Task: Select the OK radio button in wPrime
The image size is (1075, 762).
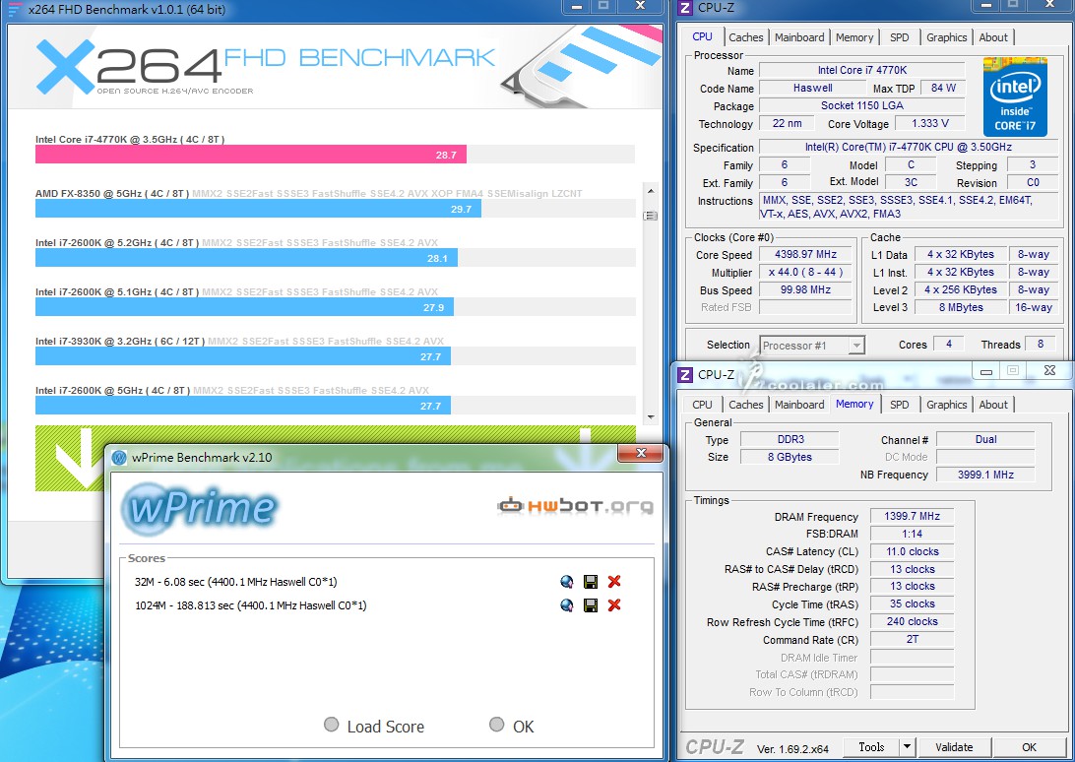Action: tap(496, 725)
